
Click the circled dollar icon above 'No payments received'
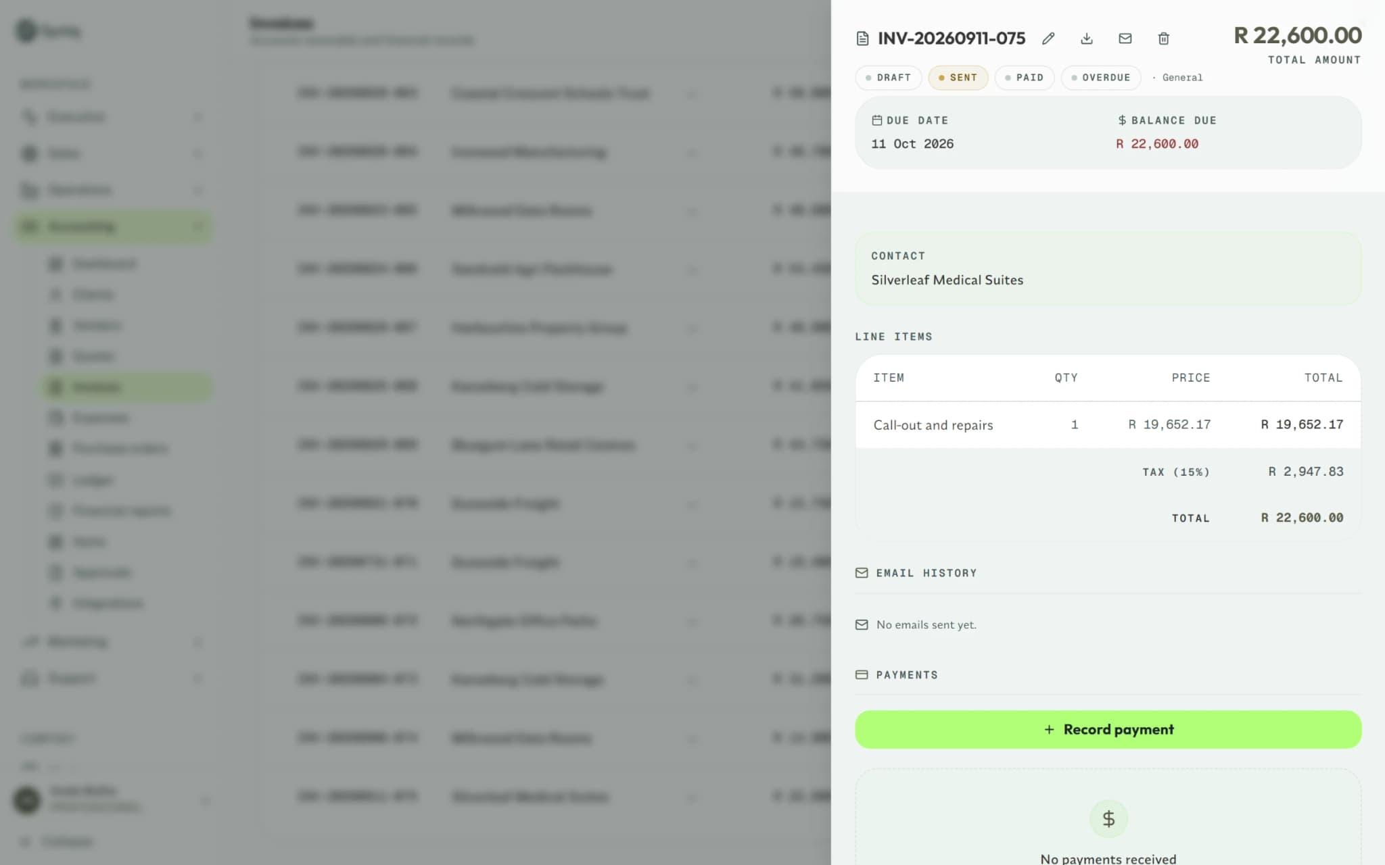[1108, 819]
